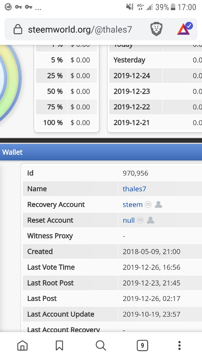Tap reputation badge next to steem
Viewport: 202px width, 359px height.
click(x=148, y=205)
